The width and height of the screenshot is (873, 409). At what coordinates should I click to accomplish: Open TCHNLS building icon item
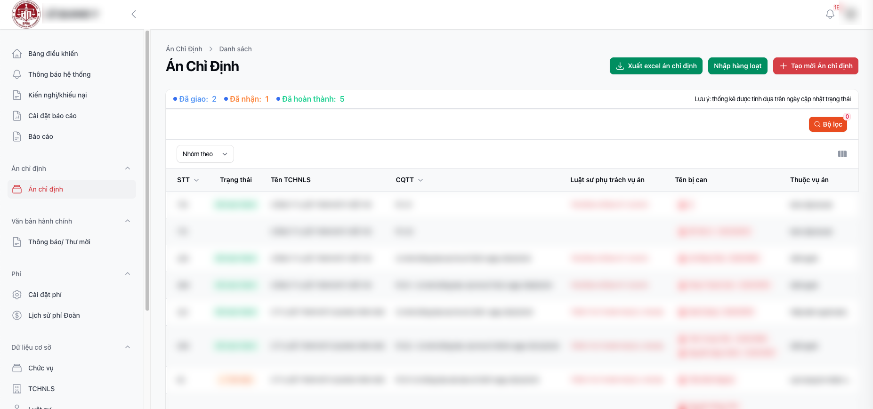17,389
